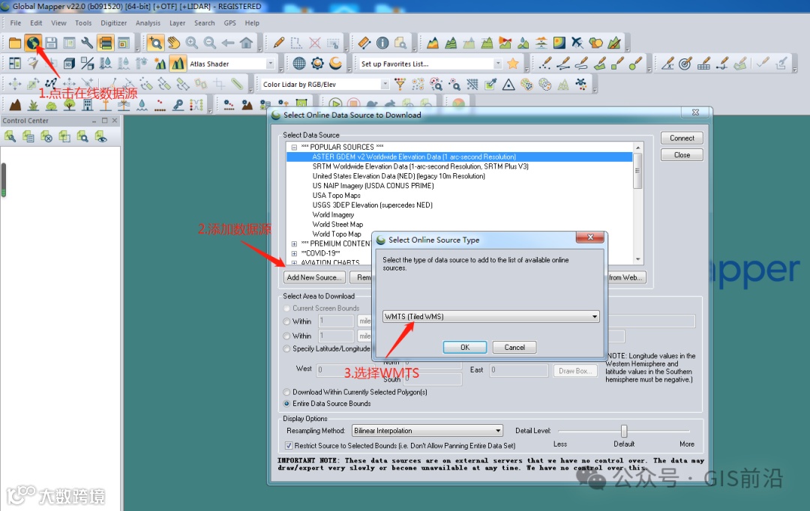
Task: Click the Lidar filter funnel icon
Action: (400, 84)
